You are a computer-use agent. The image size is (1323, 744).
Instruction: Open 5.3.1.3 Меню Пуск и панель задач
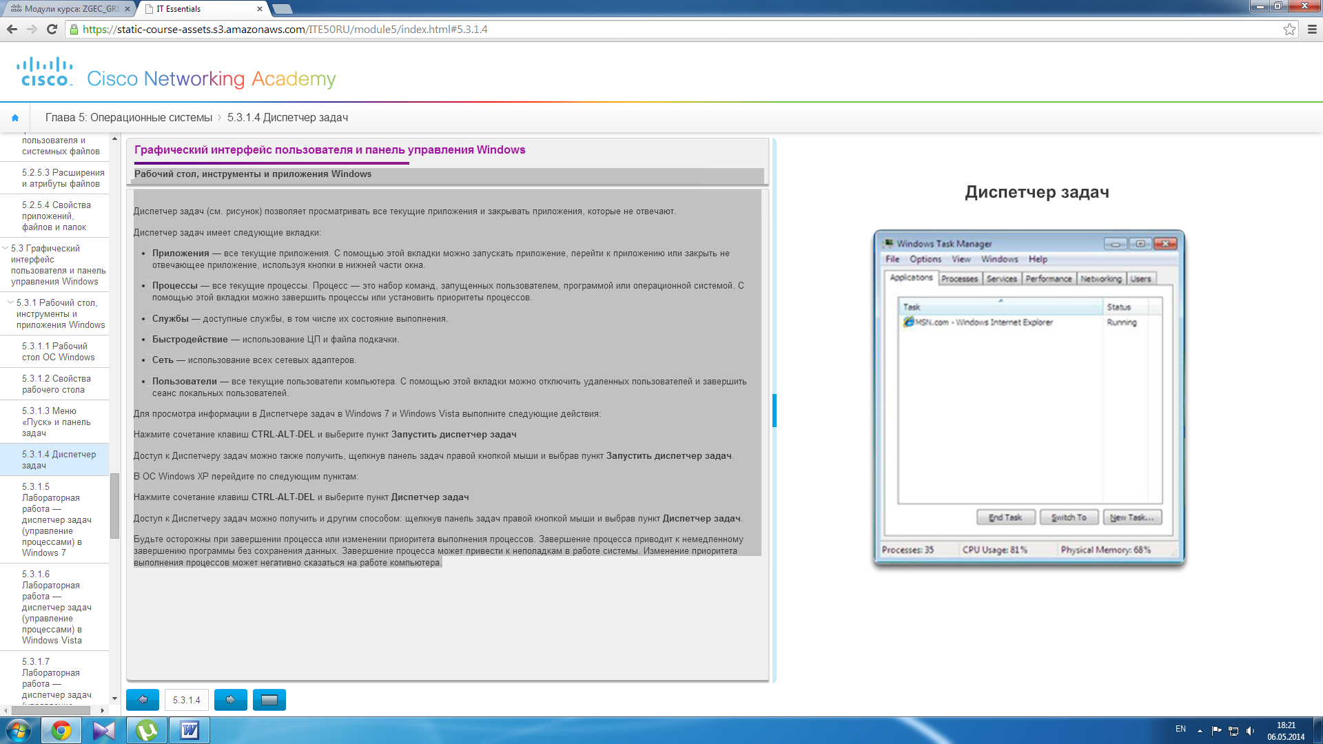click(54, 422)
